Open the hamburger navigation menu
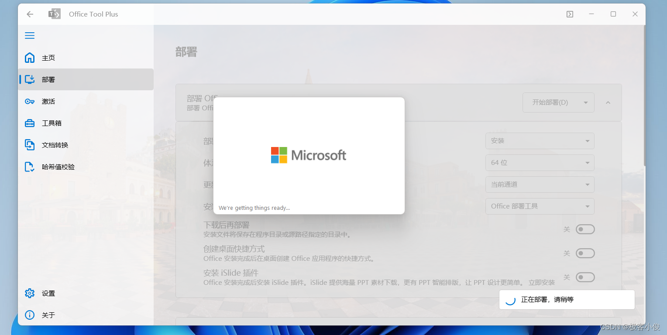The image size is (667, 335). (x=30, y=36)
